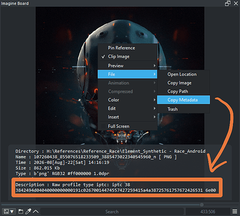
Task: Open the folder browse icon
Action: coord(20,211)
